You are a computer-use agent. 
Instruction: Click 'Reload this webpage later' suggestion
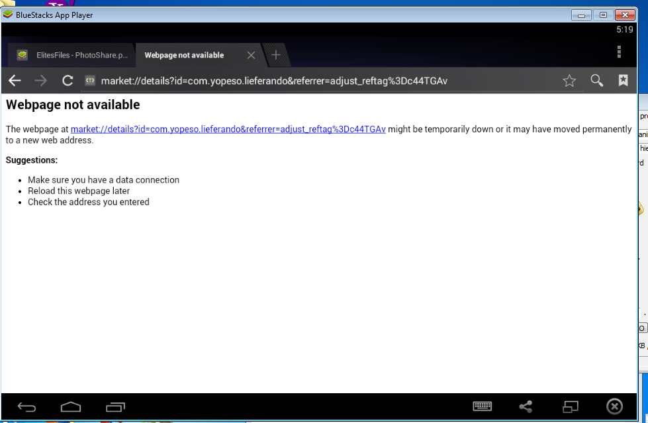point(79,191)
